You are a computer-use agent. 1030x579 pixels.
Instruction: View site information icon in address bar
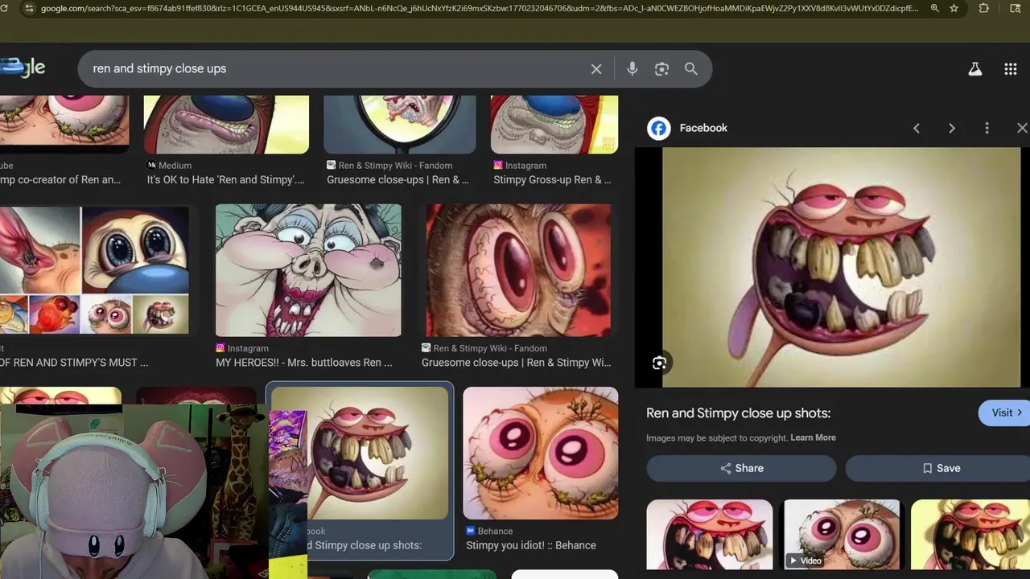[29, 8]
